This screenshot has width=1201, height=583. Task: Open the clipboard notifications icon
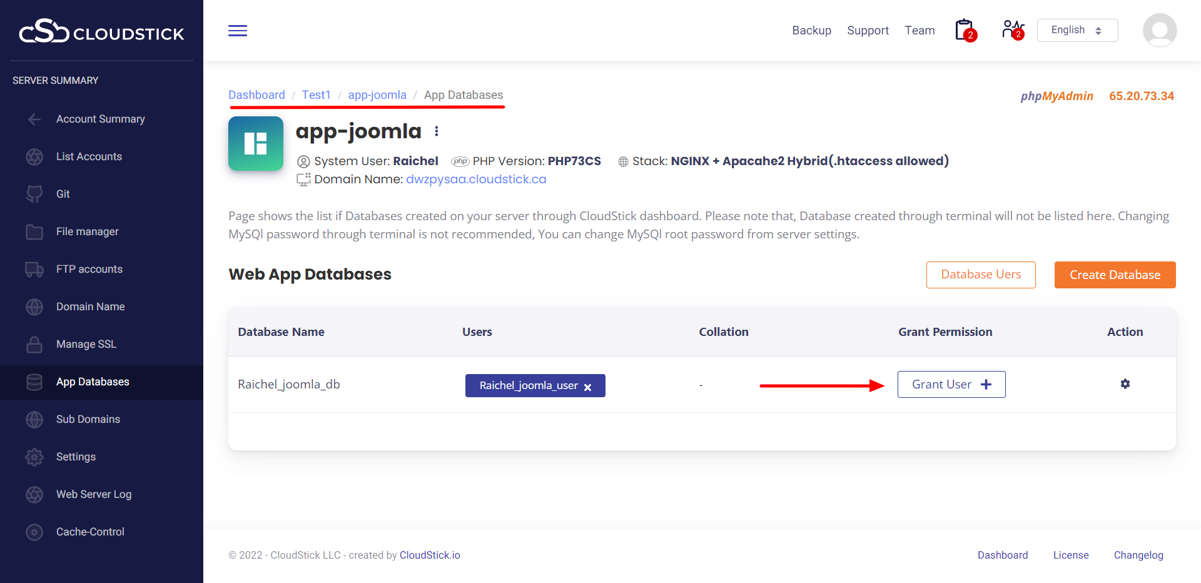click(965, 30)
